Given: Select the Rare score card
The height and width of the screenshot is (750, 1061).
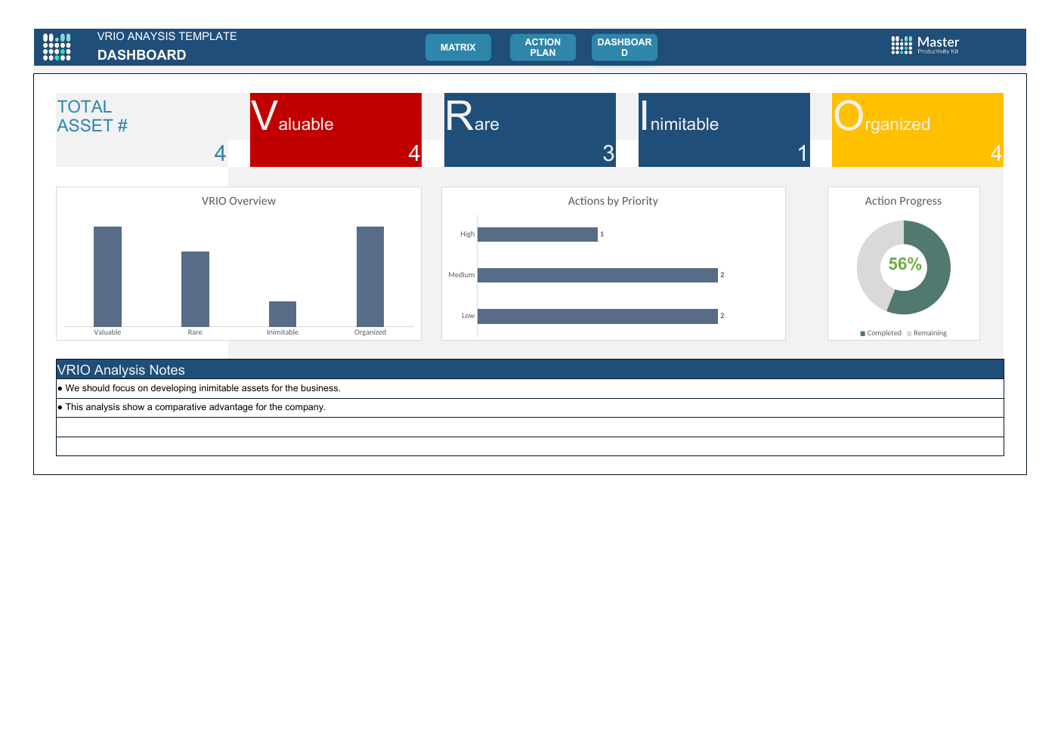Looking at the screenshot, I should pos(530,130).
